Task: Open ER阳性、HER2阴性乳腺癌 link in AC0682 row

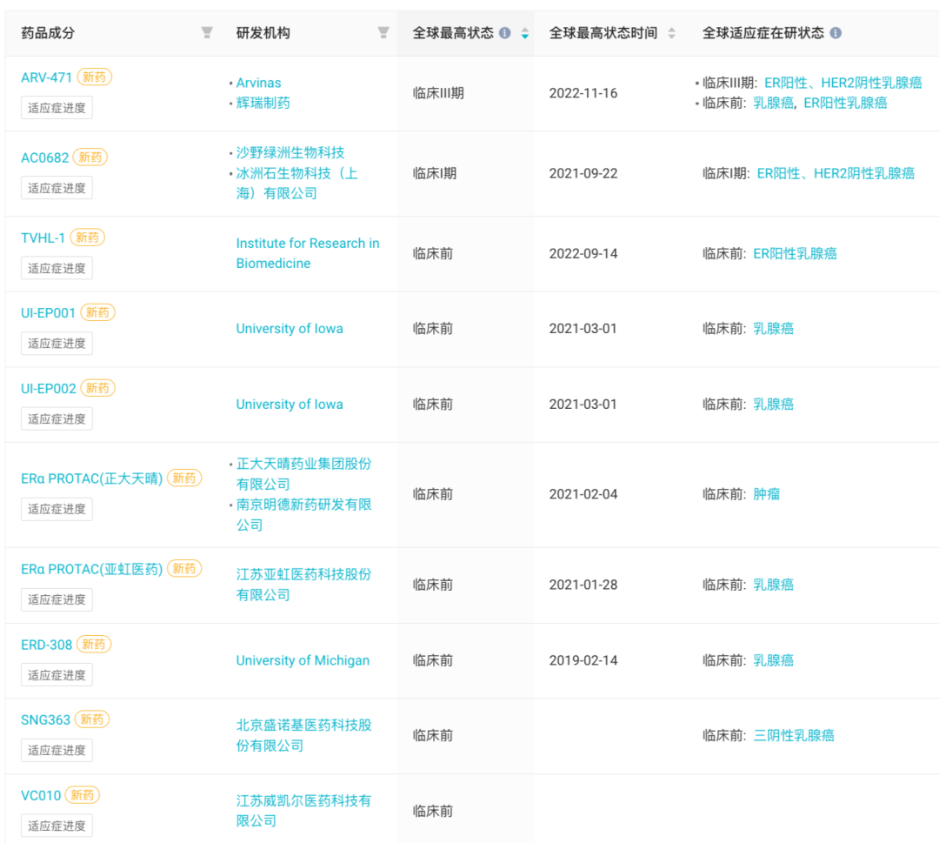Action: point(836,173)
